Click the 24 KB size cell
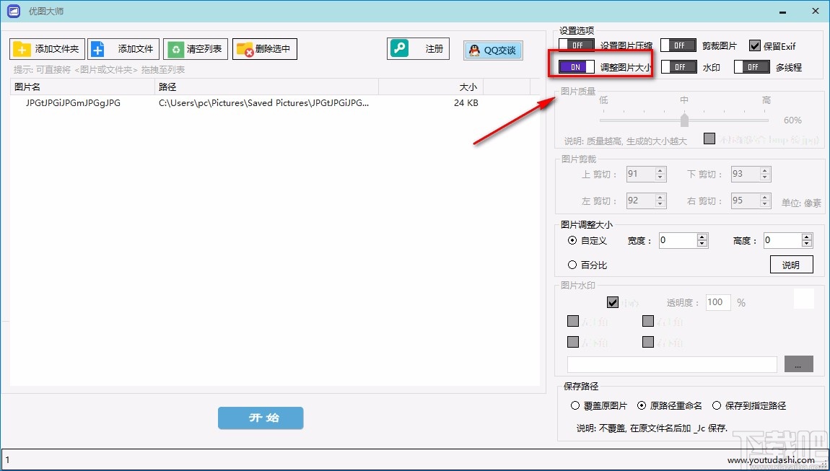 tap(466, 103)
